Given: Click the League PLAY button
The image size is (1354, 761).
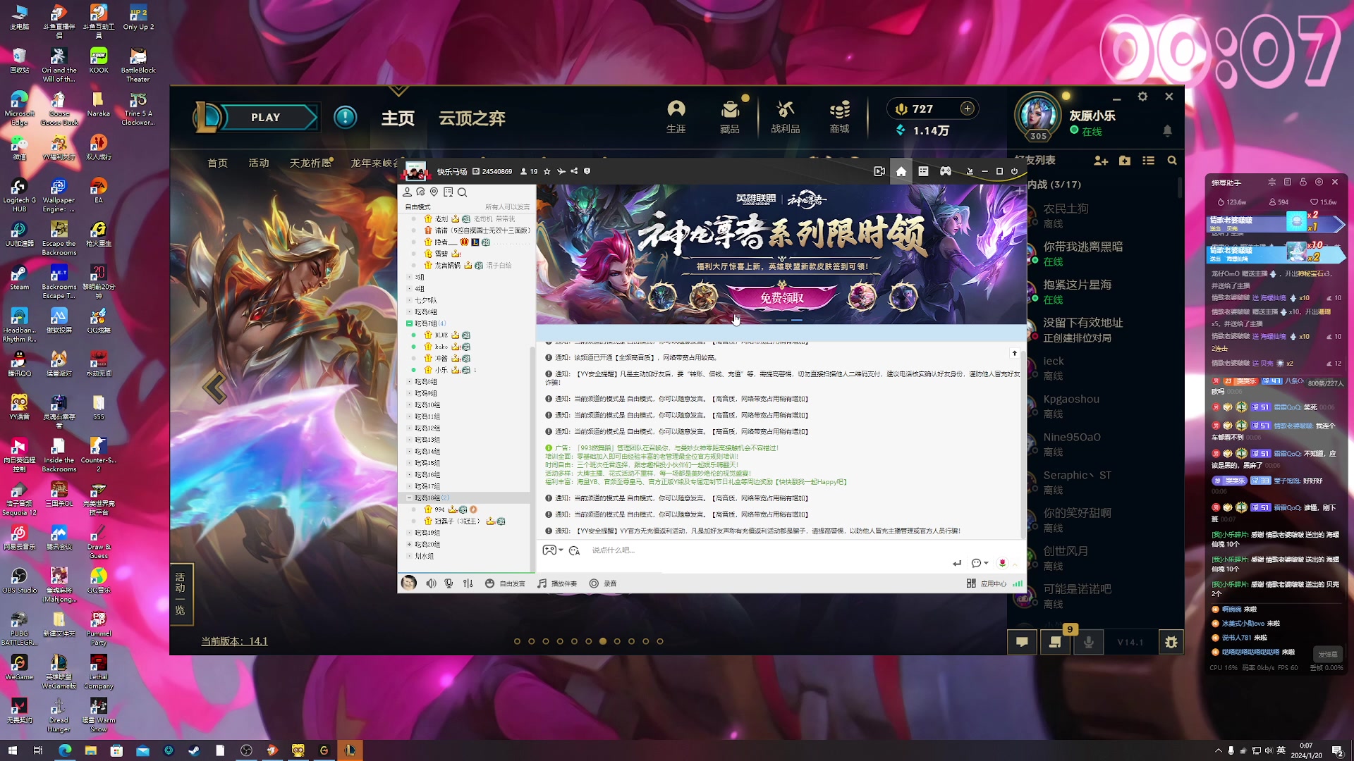Looking at the screenshot, I should (266, 117).
